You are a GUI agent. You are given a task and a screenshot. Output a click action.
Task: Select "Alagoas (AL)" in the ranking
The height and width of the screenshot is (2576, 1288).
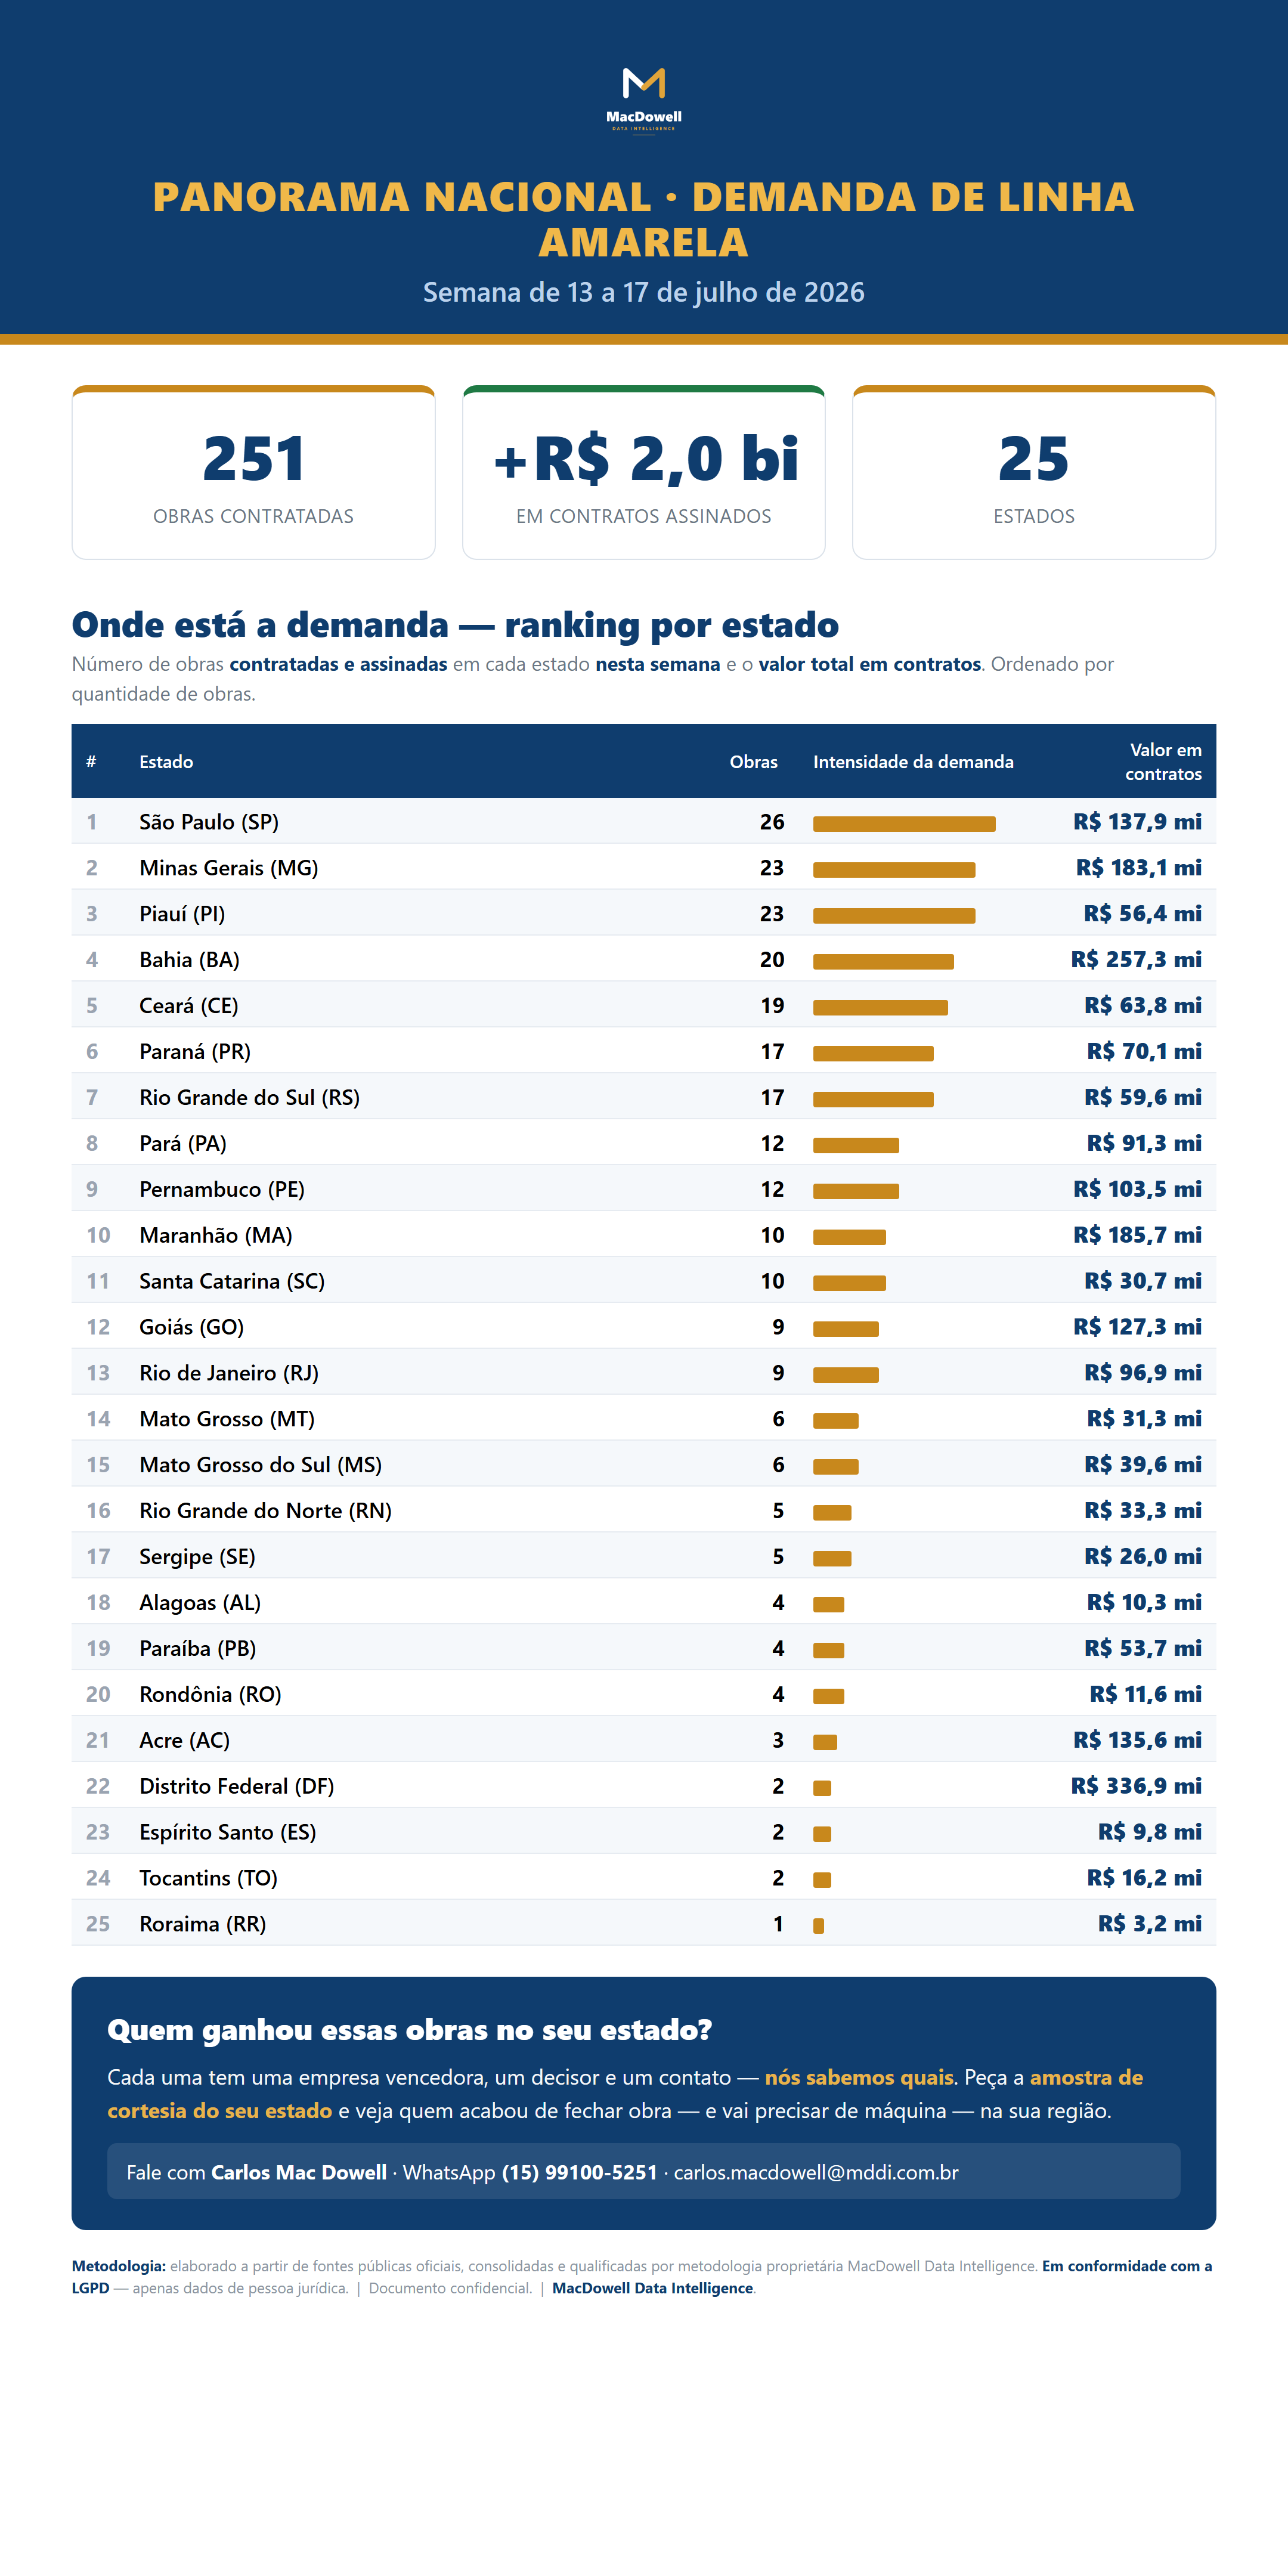coord(200,1604)
